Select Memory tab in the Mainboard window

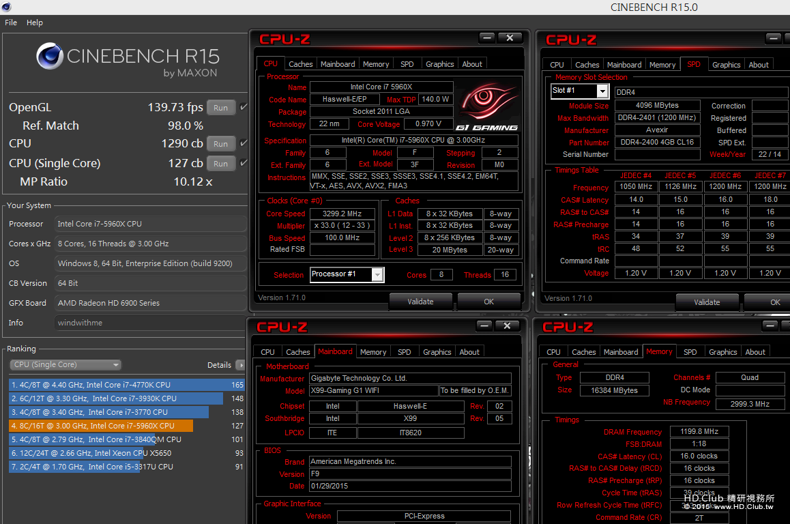click(x=373, y=351)
